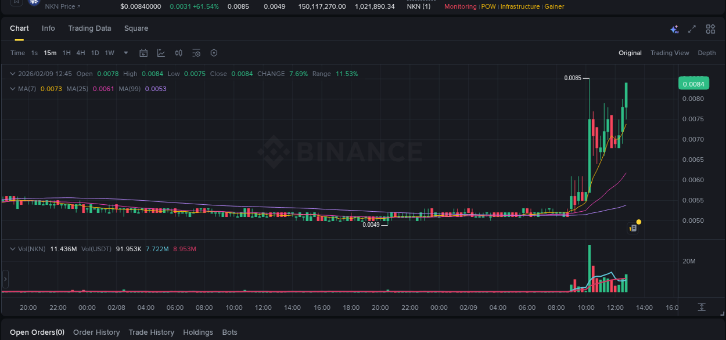This screenshot has width=726, height=340.
Task: Open the widgets layout grid icon
Action: click(x=710, y=28)
